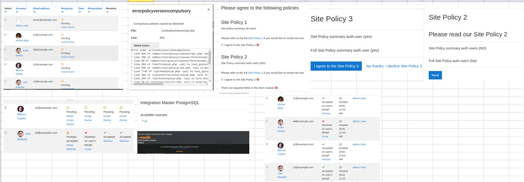Select Amina Melo's checkbox in the all-pending table
The image size is (524, 182).
pos(6,35)
